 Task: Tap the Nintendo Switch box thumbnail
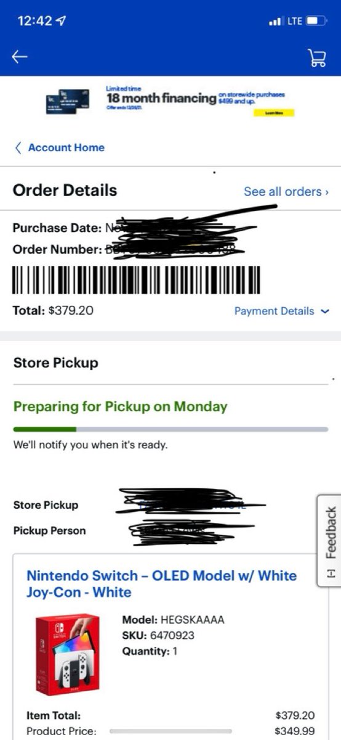pyautogui.click(x=66, y=652)
